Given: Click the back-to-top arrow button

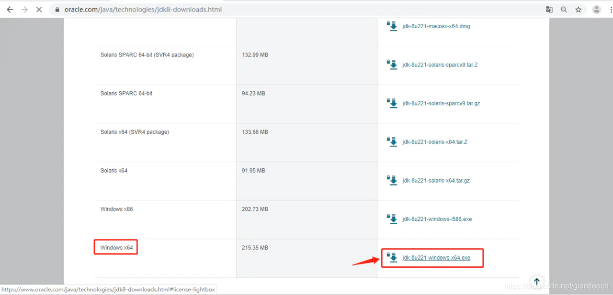Looking at the screenshot, I should point(537,282).
